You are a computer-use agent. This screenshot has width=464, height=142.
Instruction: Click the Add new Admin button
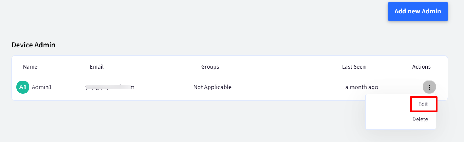pyautogui.click(x=418, y=12)
